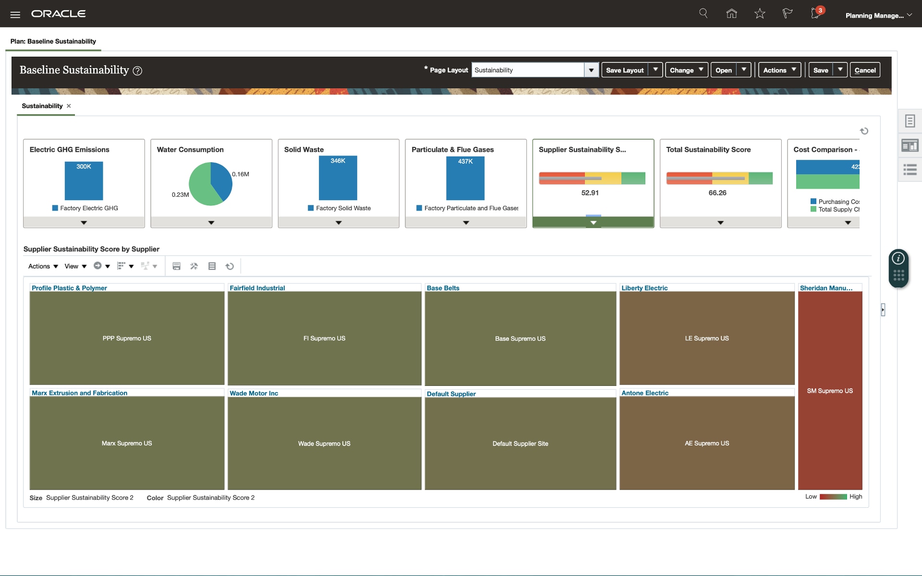Open the hamburger navigation menu
Viewport: 922px width, 576px height.
[15, 14]
